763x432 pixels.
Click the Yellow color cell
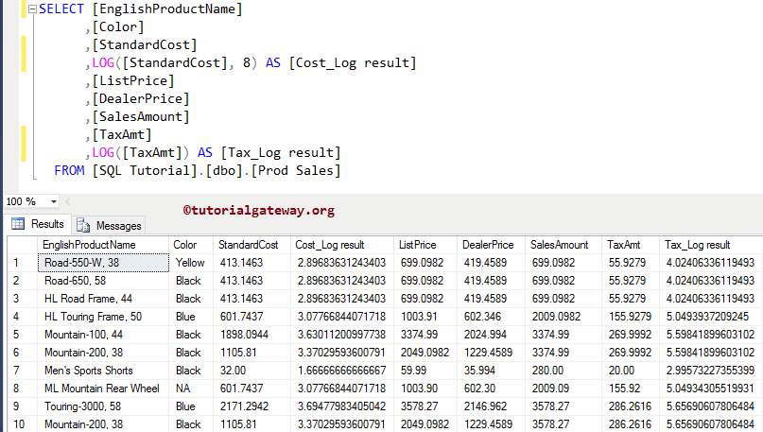[191, 263]
